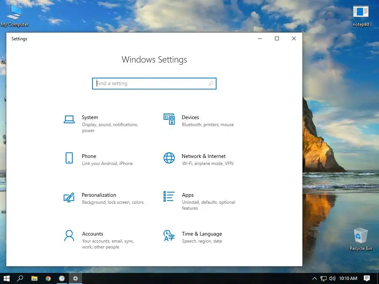The image size is (379, 284).
Task: Click the search magnifier in Find a setting
Action: point(211,83)
